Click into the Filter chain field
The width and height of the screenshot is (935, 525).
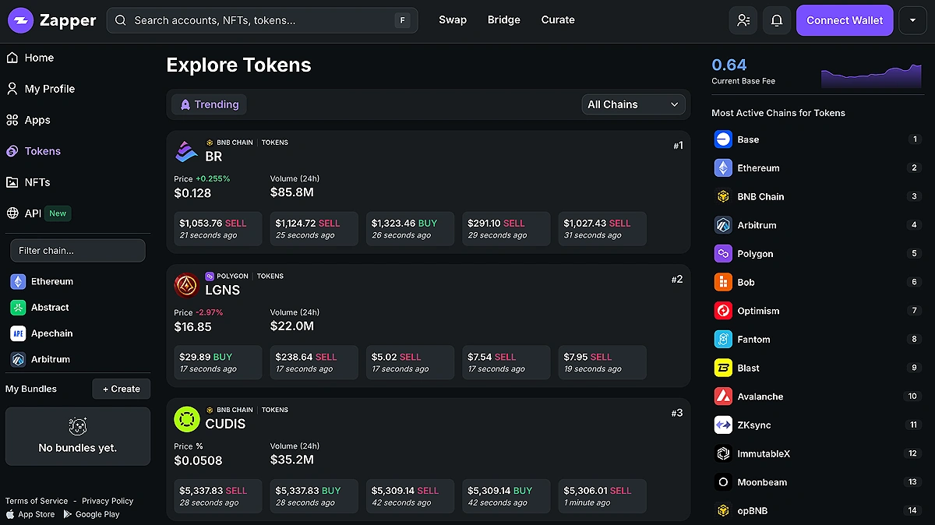[77, 251]
